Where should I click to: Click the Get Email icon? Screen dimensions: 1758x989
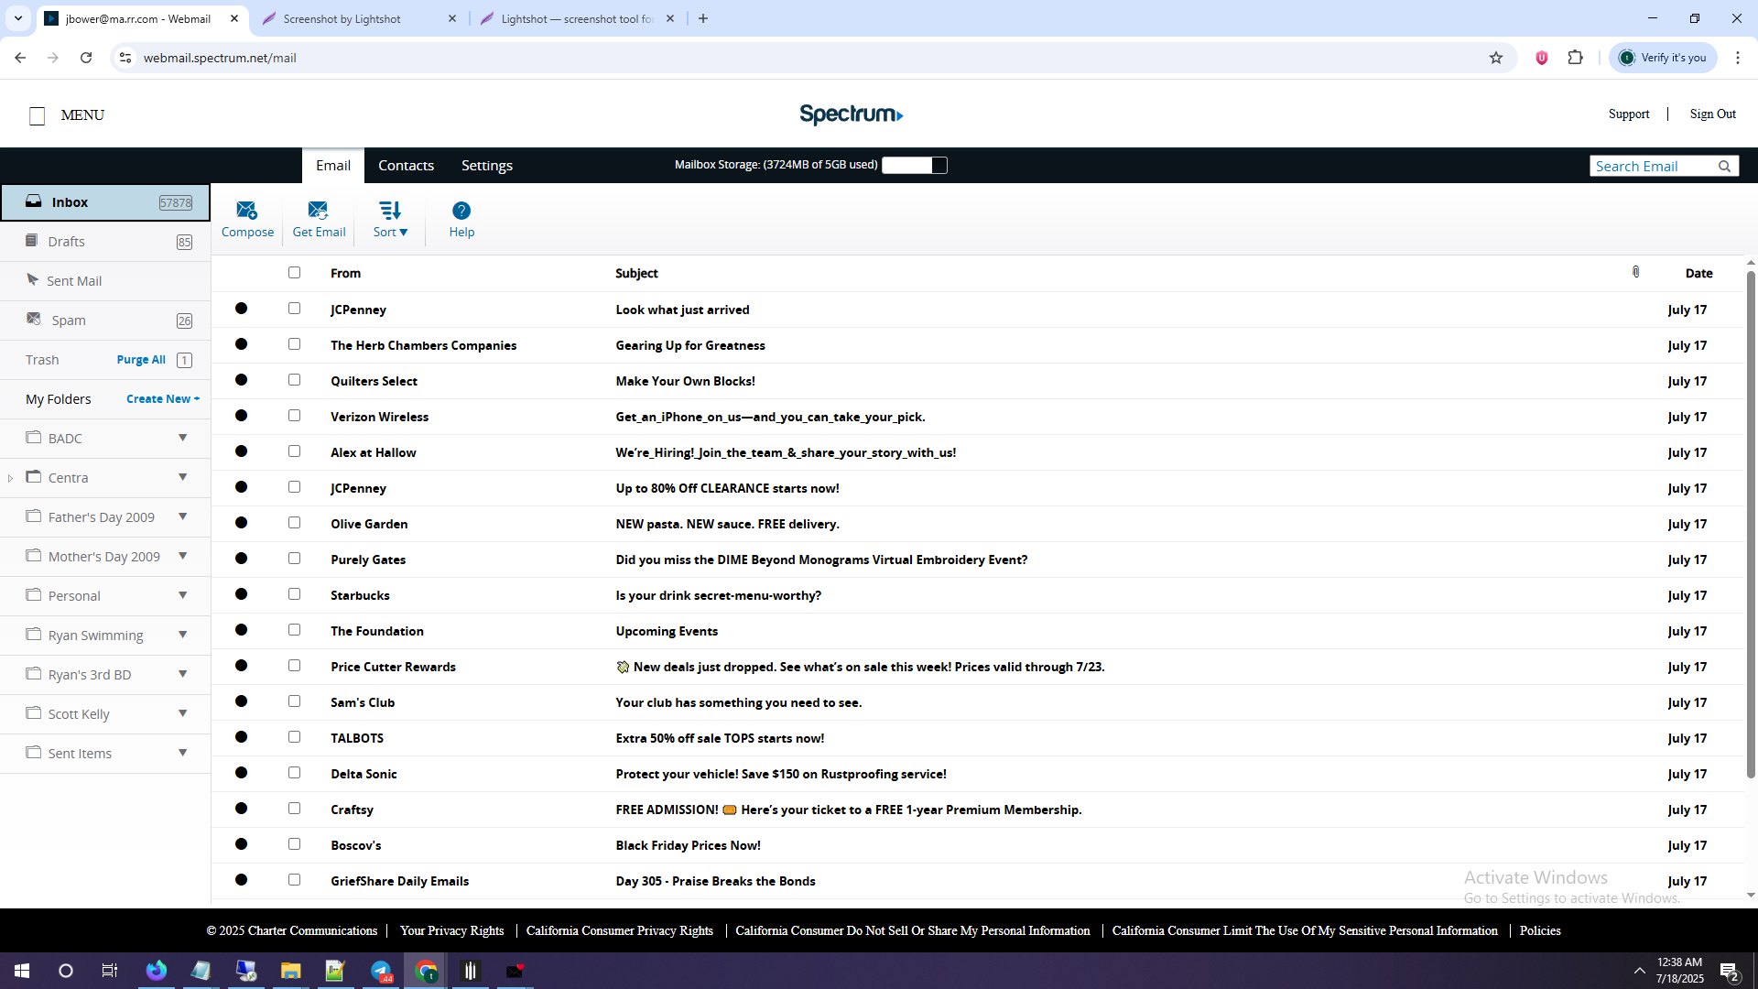[x=318, y=210]
